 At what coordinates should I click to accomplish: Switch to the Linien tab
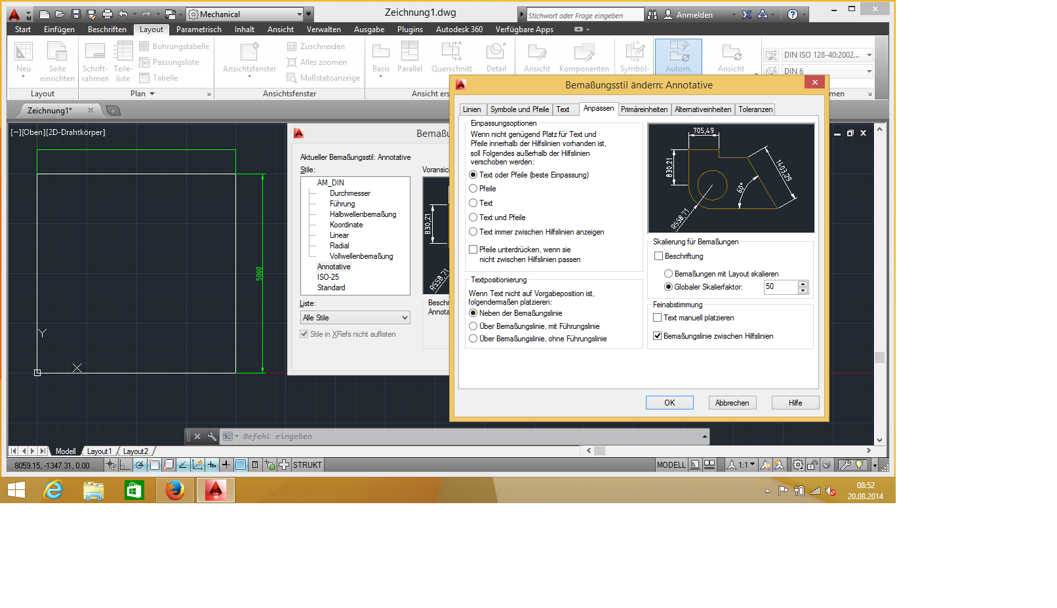tap(471, 109)
